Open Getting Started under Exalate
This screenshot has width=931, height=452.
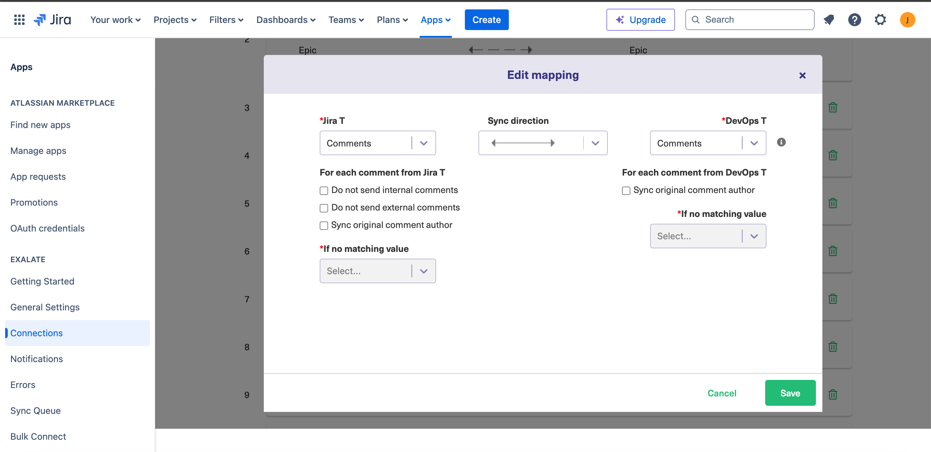42,281
